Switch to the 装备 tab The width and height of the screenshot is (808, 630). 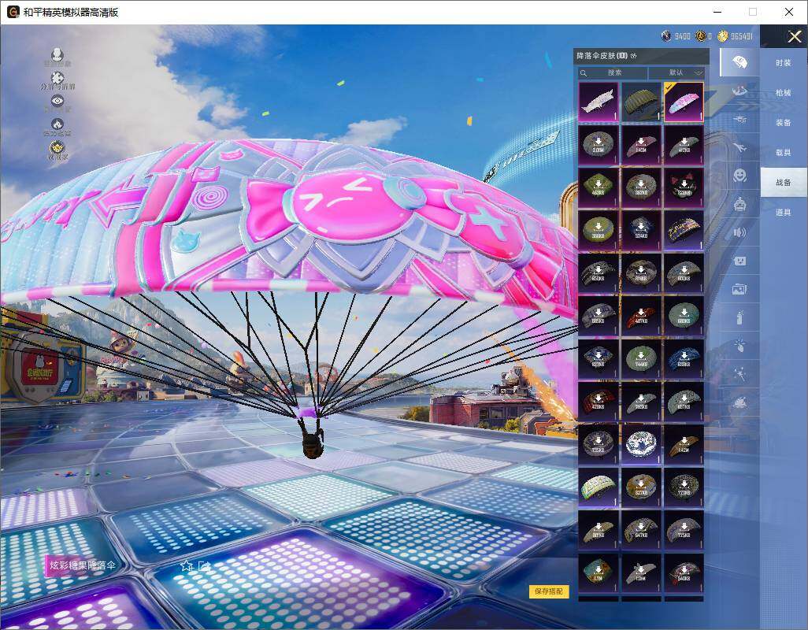click(784, 123)
